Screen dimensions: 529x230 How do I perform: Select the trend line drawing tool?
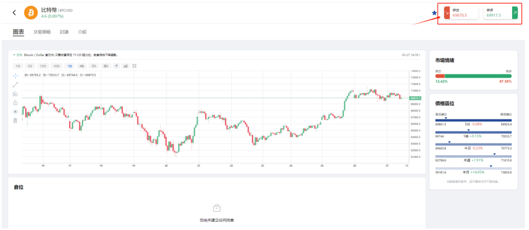click(15, 85)
